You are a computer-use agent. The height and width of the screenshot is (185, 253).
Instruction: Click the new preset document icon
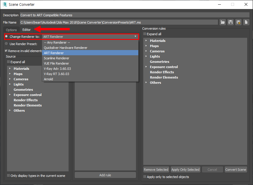click(x=246, y=22)
